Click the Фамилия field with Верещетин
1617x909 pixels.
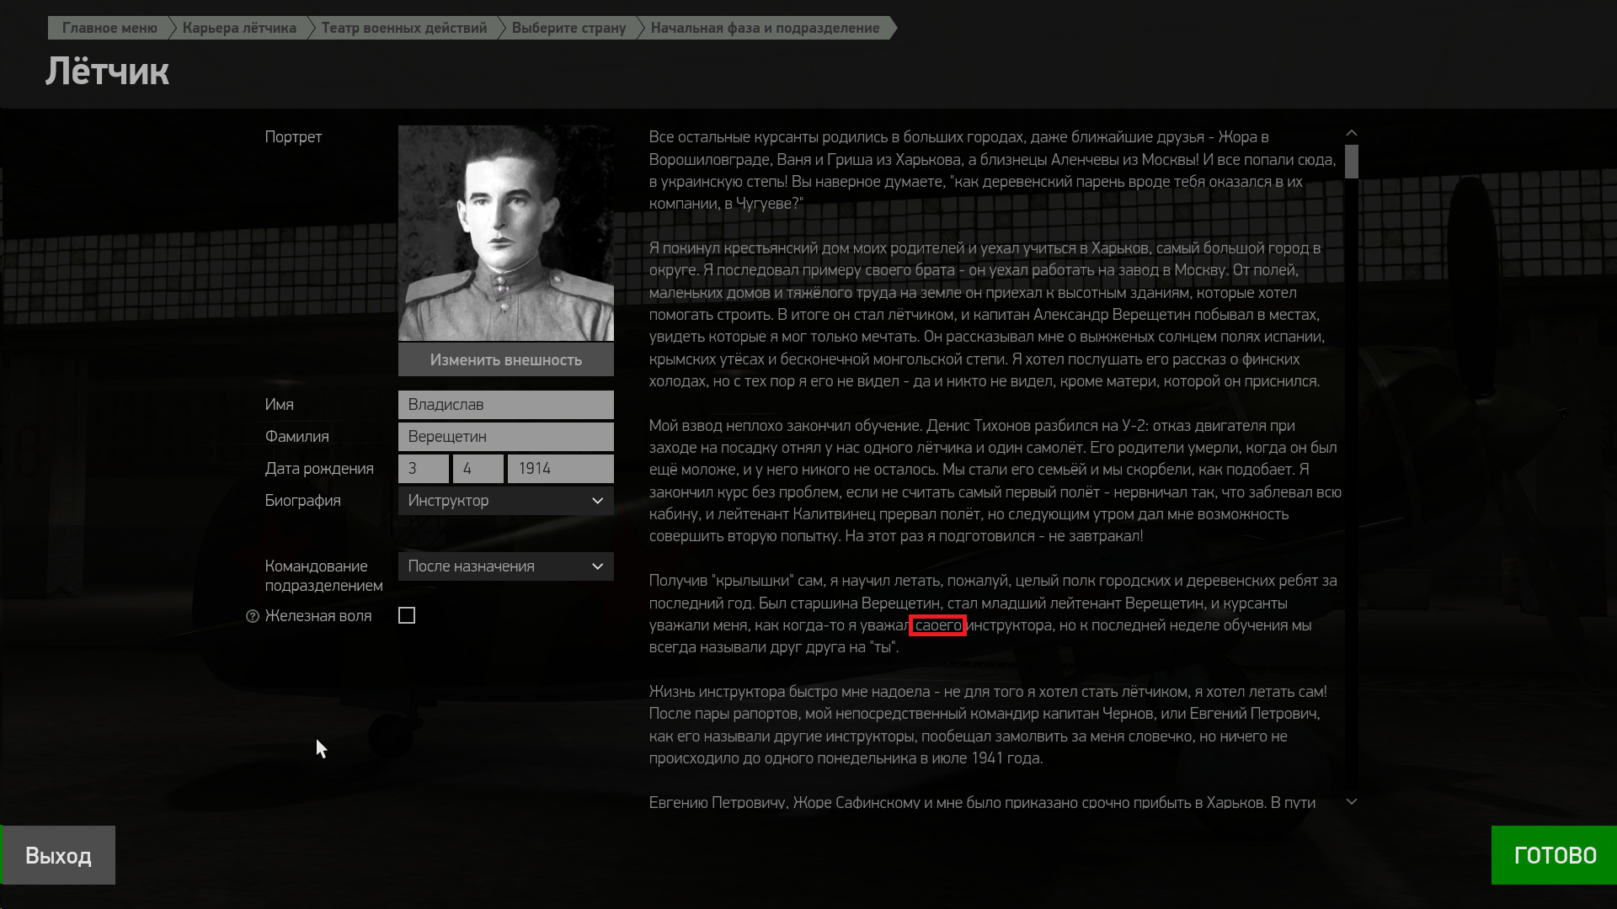(505, 437)
